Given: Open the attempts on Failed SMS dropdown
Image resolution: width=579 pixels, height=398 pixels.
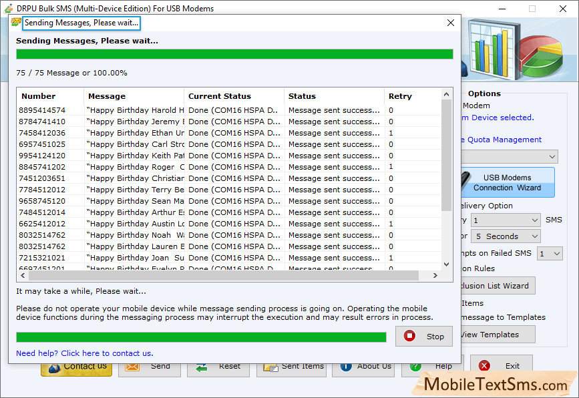Looking at the screenshot, I should pos(550,254).
